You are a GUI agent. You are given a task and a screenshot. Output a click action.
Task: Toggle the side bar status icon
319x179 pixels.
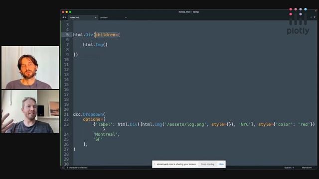pos(63,168)
